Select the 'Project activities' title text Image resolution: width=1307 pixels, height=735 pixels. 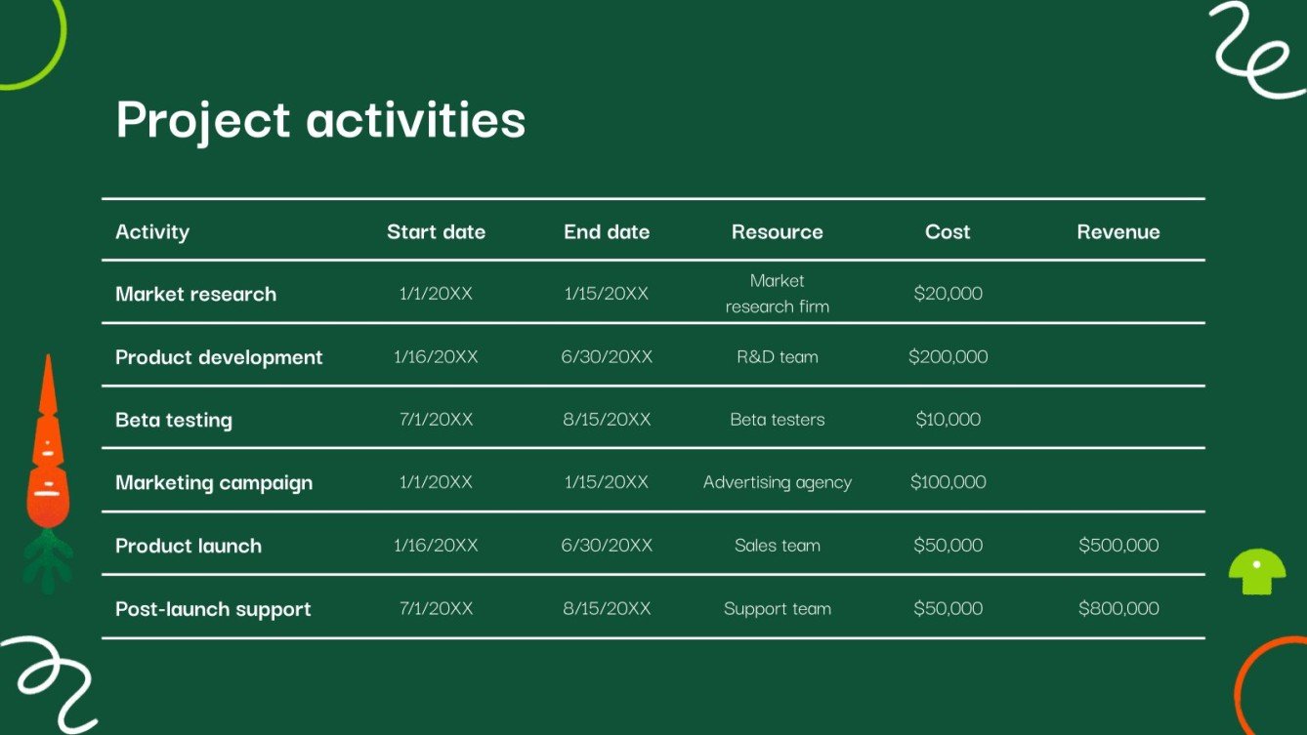click(319, 119)
